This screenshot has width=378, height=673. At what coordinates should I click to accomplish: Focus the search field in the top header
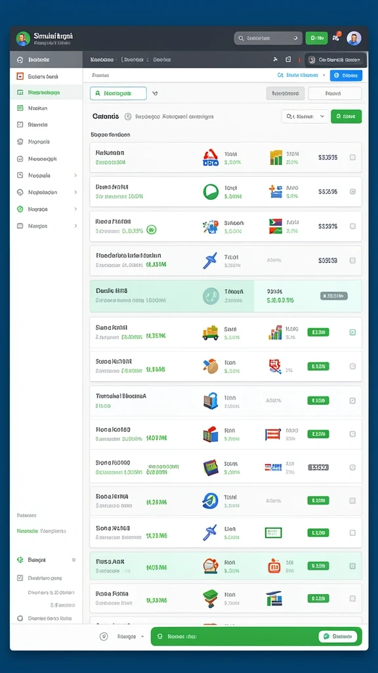click(268, 38)
